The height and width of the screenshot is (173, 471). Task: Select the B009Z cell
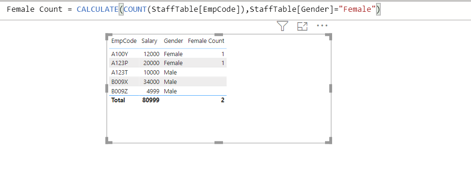[x=119, y=91]
